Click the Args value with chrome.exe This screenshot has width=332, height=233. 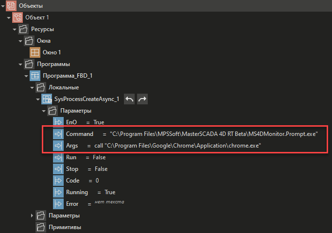[x=177, y=146]
